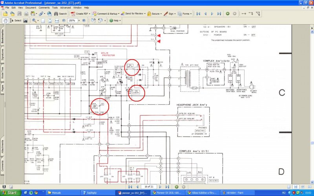Viewport: 314px width, 196px height.
Task: Go to first page in bottom status bar
Action: tap(130, 187)
